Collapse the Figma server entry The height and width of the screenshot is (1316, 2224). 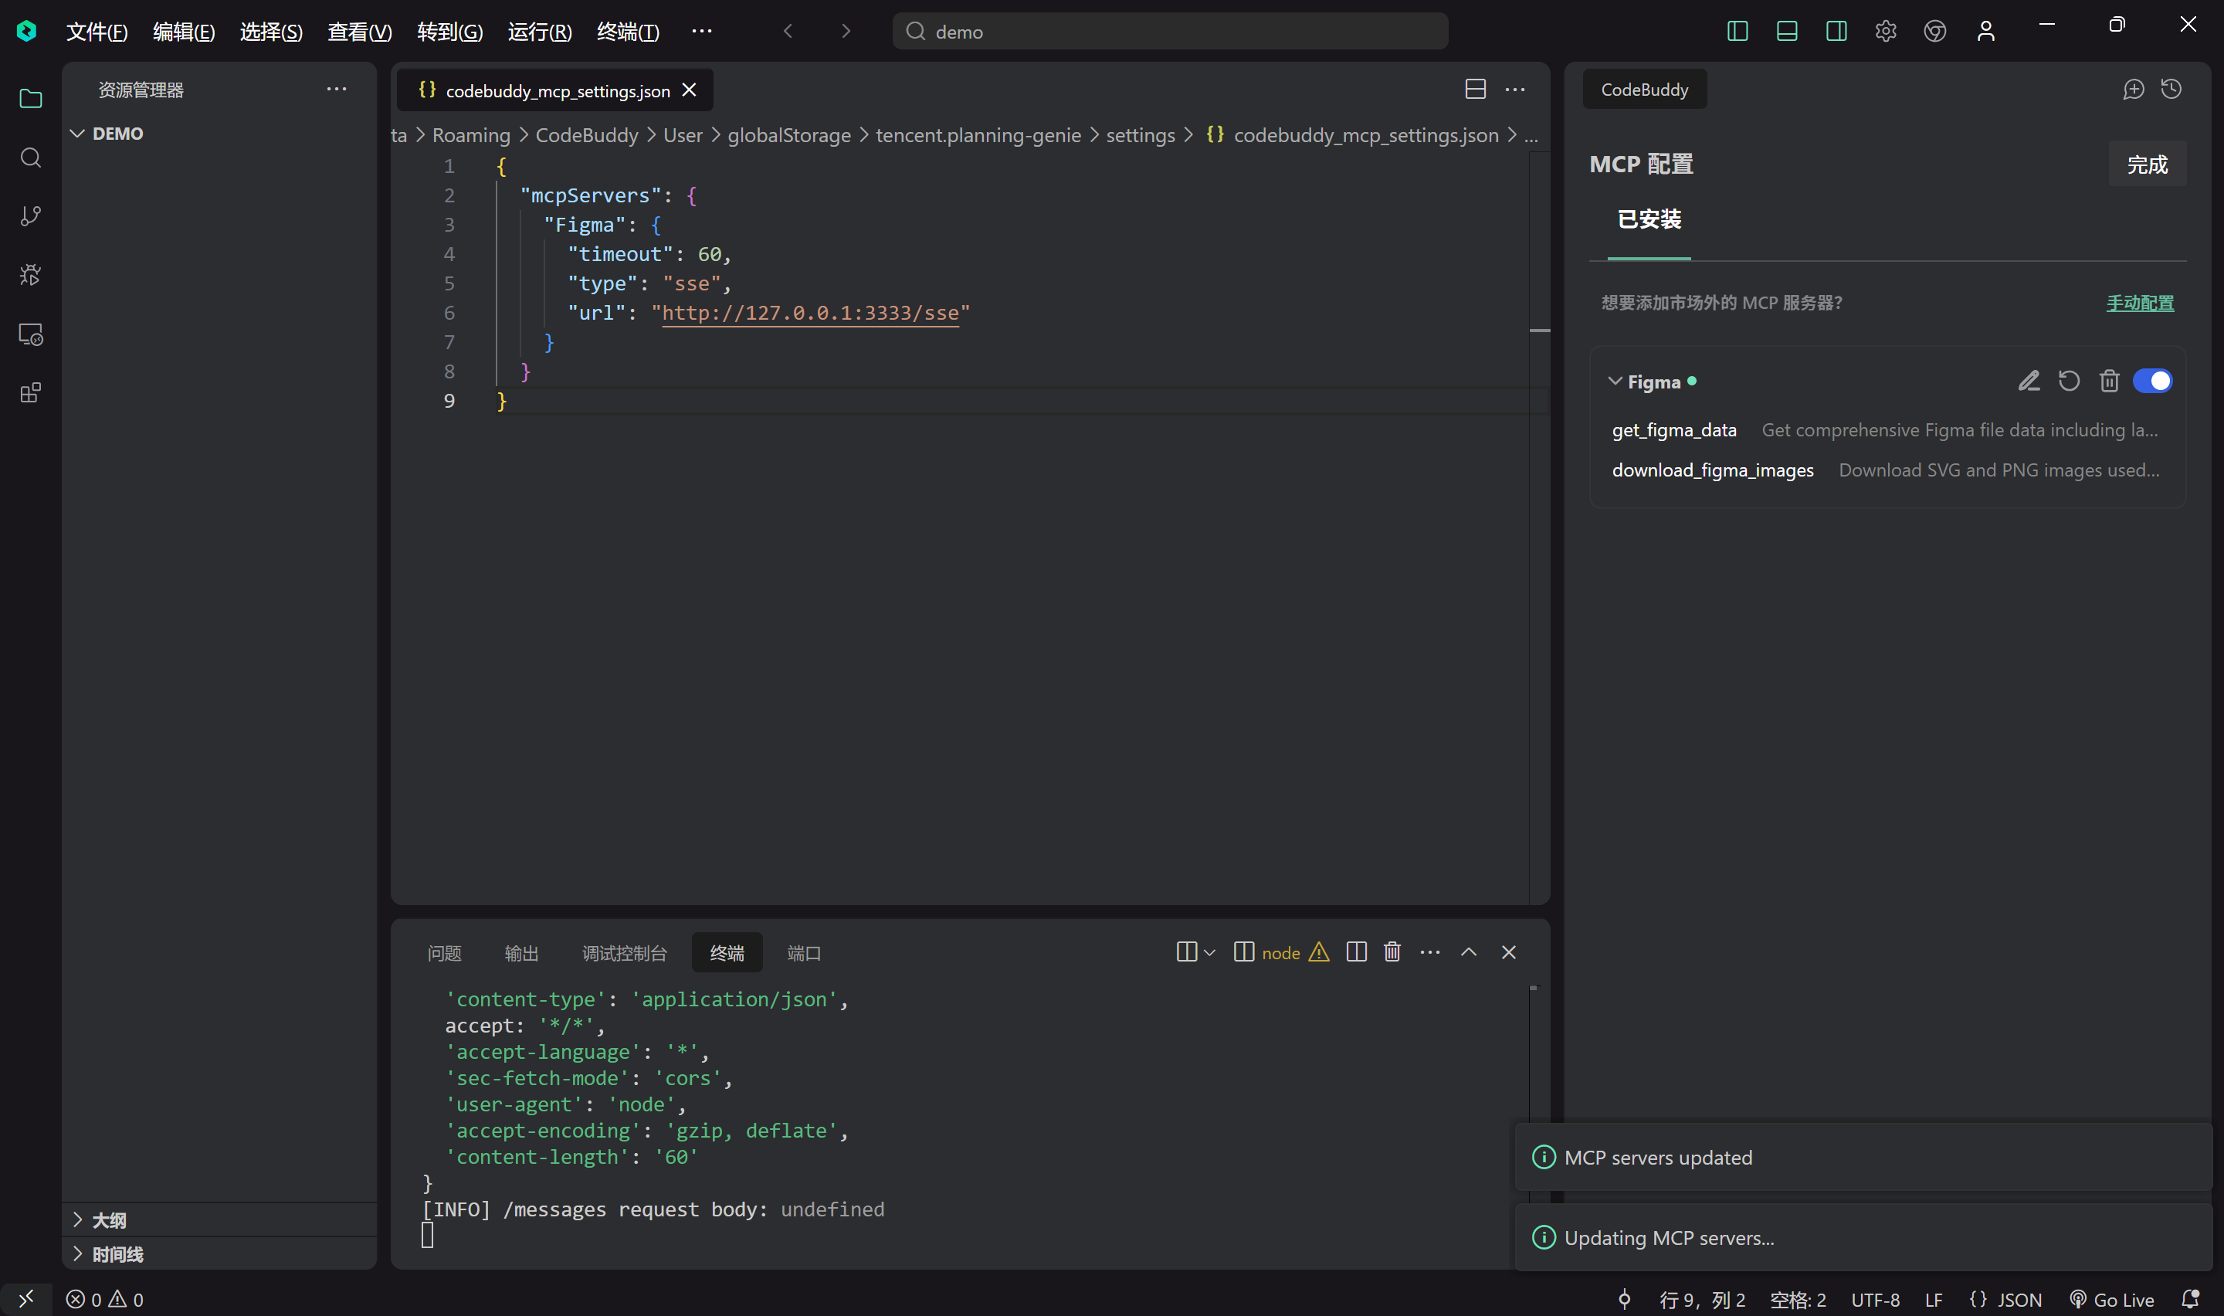1615,382
